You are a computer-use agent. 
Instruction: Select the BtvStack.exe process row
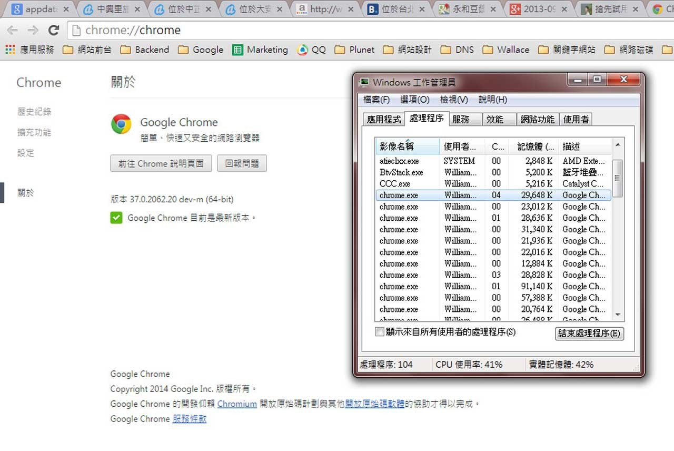pyautogui.click(x=493, y=172)
